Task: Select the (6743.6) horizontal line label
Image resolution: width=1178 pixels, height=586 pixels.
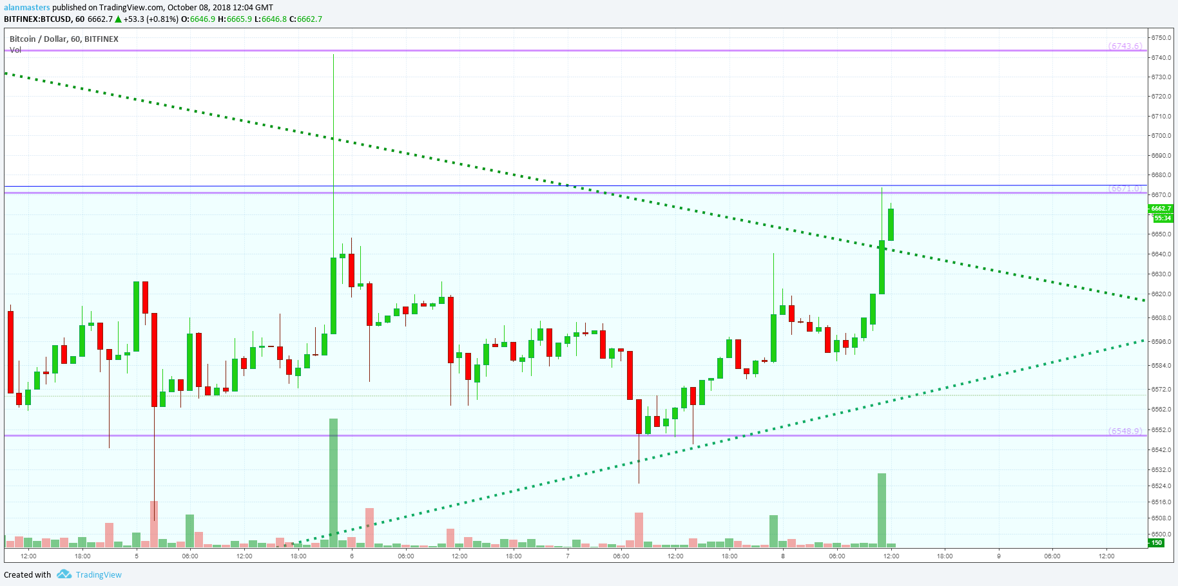Action: [x=1125, y=46]
